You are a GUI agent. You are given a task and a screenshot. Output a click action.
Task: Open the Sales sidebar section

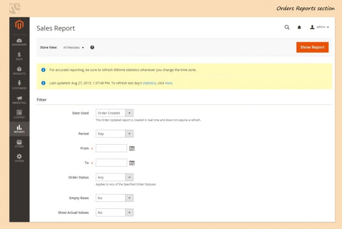(19, 56)
